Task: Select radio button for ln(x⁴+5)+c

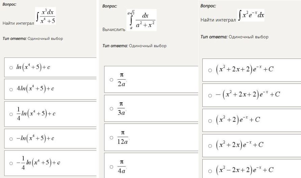Action: coord(11,68)
